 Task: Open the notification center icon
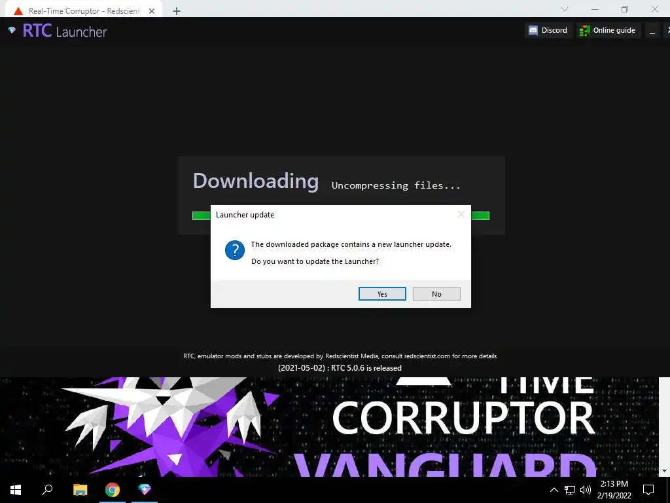tap(648, 490)
